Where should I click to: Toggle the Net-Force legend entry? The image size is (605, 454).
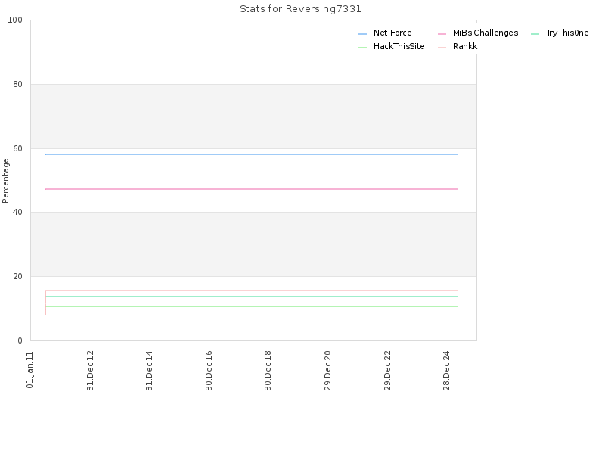point(385,33)
